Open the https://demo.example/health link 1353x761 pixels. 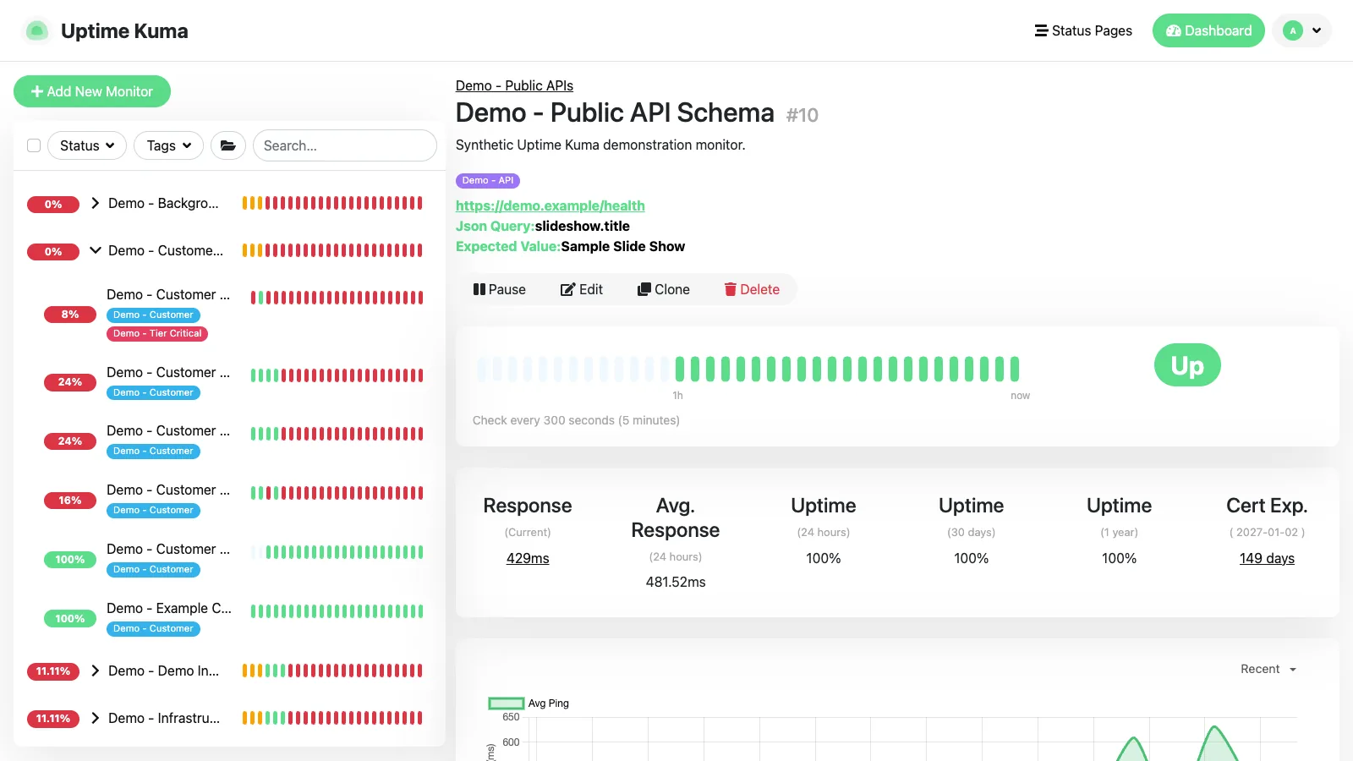coord(551,205)
